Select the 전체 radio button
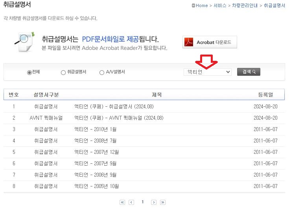This screenshot has height=210, width=291. (29, 72)
